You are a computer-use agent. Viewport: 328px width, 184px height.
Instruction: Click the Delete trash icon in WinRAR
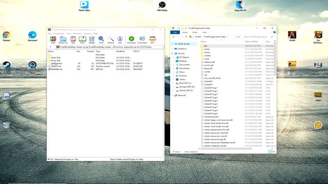pos(92,40)
